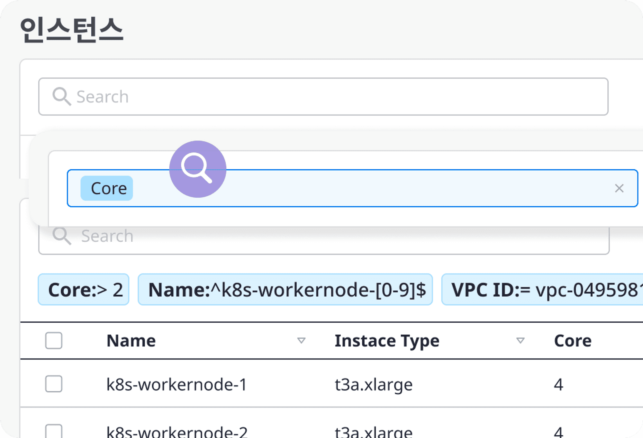Click the purple magnifying glass icon

point(198,169)
